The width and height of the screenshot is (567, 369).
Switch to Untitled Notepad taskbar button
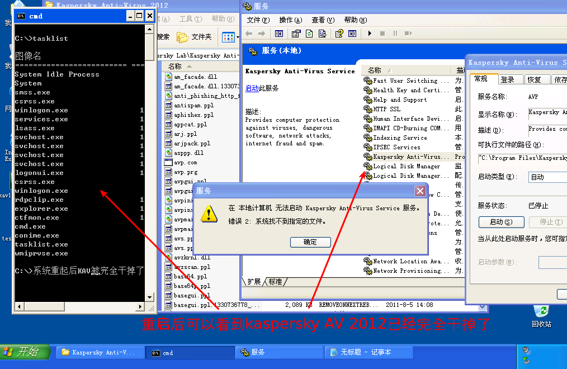(369, 352)
